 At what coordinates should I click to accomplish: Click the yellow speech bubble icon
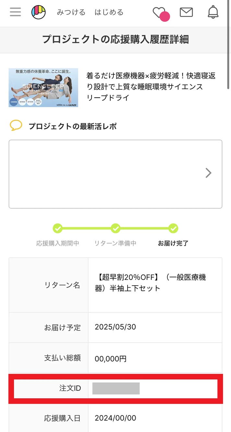coord(16,126)
